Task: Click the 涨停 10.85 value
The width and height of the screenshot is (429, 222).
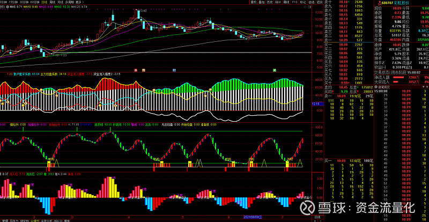Action: click(397, 45)
